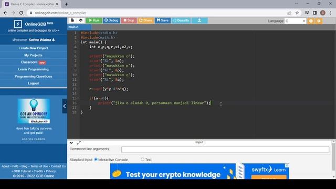
Task: Open Create New Project in sidebar
Action: coord(33,48)
